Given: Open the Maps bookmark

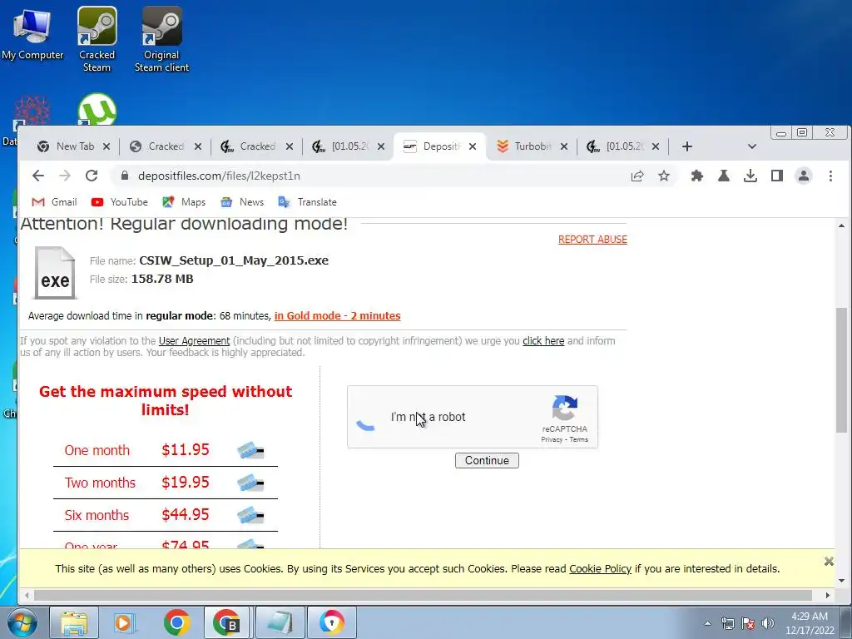Looking at the screenshot, I should pos(184,202).
